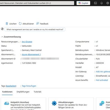Click the Aktualisierungen gear icon

pyautogui.click(x=54, y=103)
